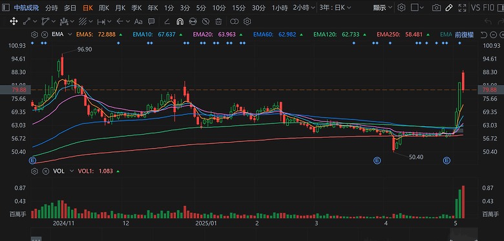Open VOL indicator settings gear

[35, 171]
